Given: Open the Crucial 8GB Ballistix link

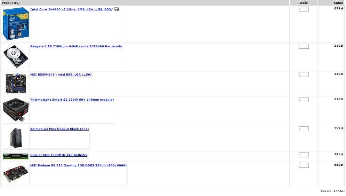Looking at the screenshot, I should [58, 155].
